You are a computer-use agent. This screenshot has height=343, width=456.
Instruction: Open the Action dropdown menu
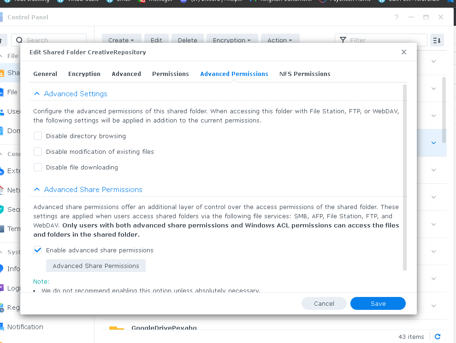coord(280,40)
